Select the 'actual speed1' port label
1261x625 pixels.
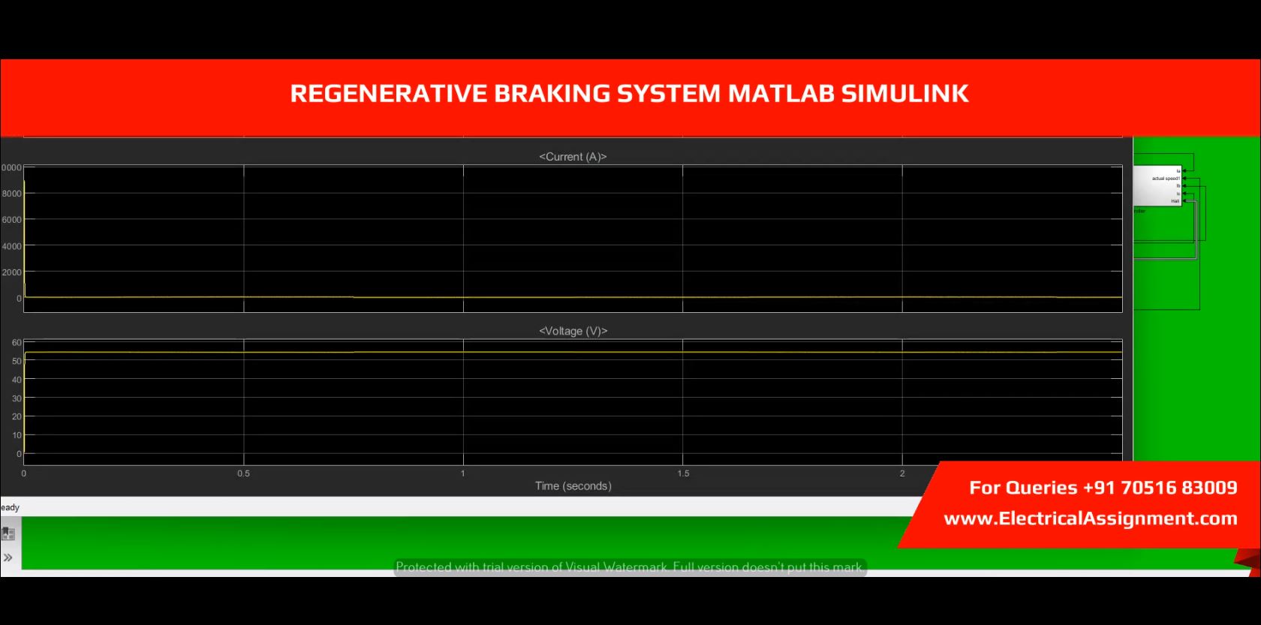coord(1165,179)
